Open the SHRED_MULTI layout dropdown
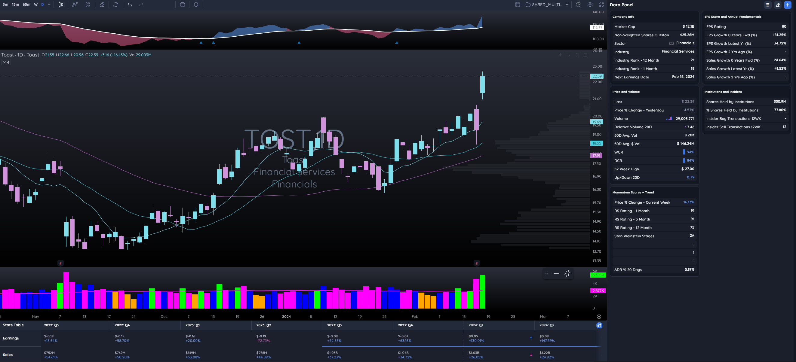This screenshot has height=362, width=796. 547,5
